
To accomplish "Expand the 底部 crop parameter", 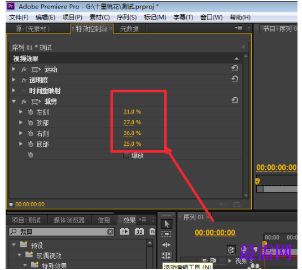I will pos(21,144).
